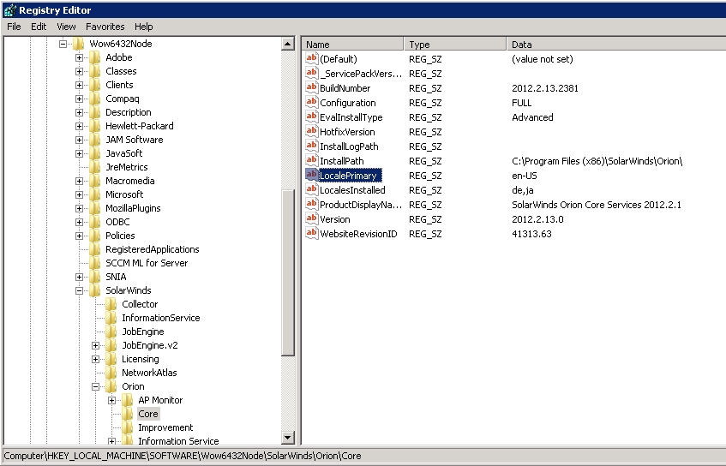Select the Description key
This screenshot has width=726, height=466.
click(x=129, y=112)
